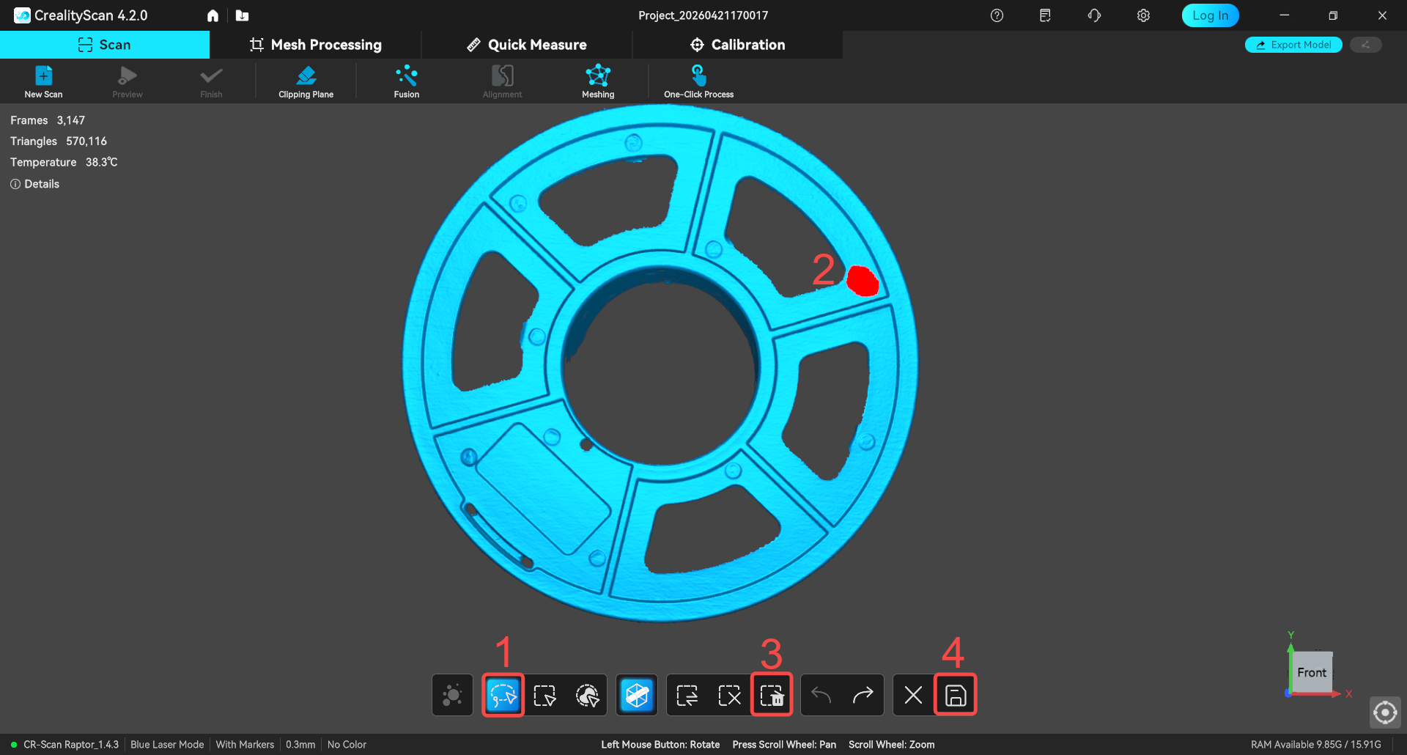Select the lasso selection tool

503,695
